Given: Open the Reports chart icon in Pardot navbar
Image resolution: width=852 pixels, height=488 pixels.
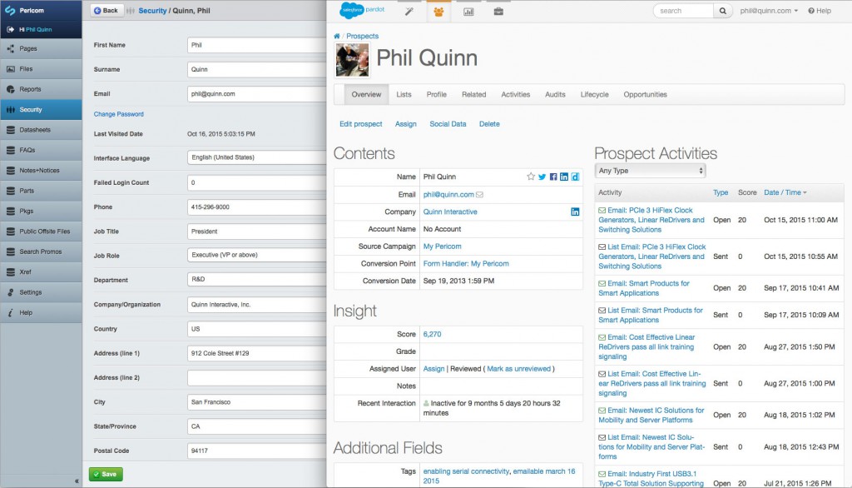Looking at the screenshot, I should point(468,12).
